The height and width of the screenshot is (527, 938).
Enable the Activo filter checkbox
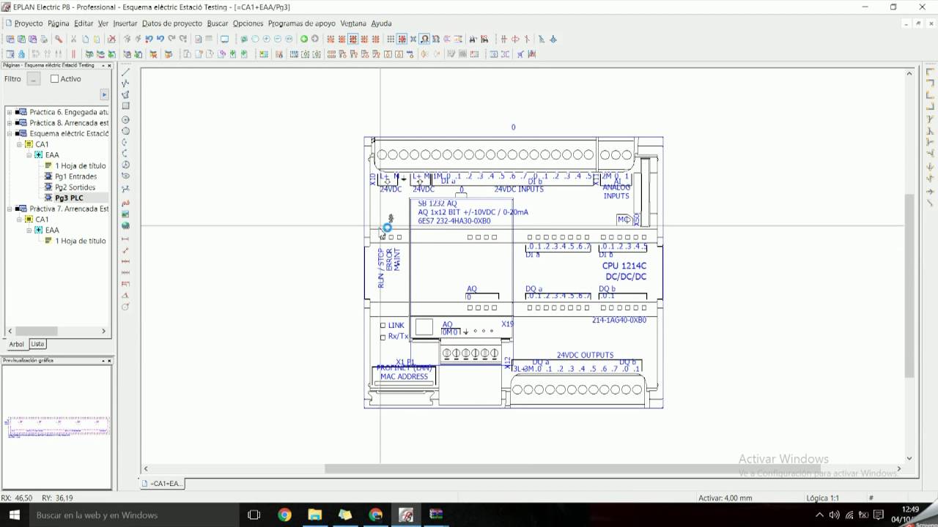[54, 79]
